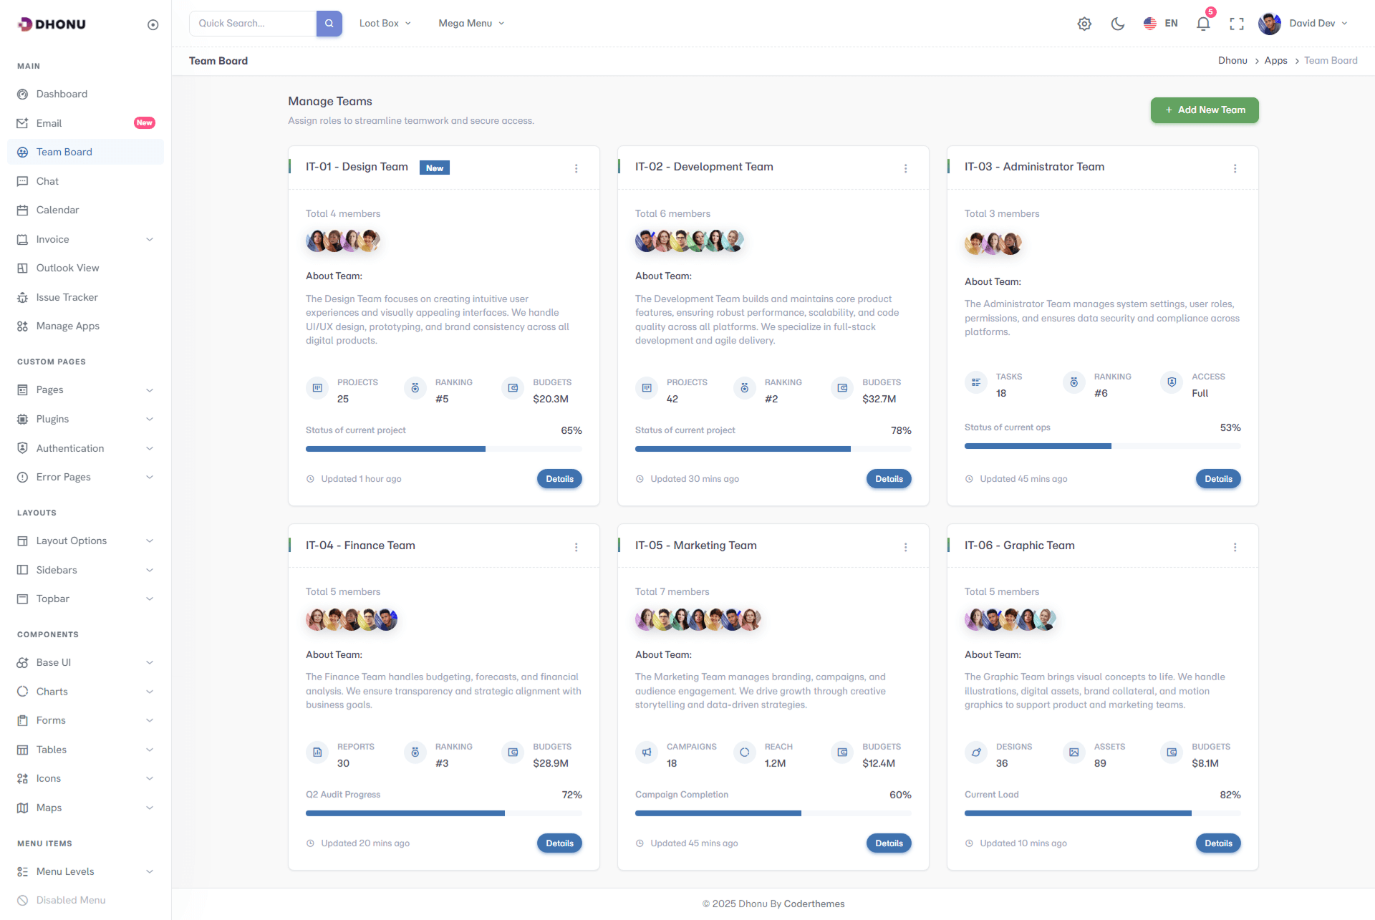Click the Finance Team Q2 Audit progress bar
The image size is (1375, 920).
[x=443, y=813]
